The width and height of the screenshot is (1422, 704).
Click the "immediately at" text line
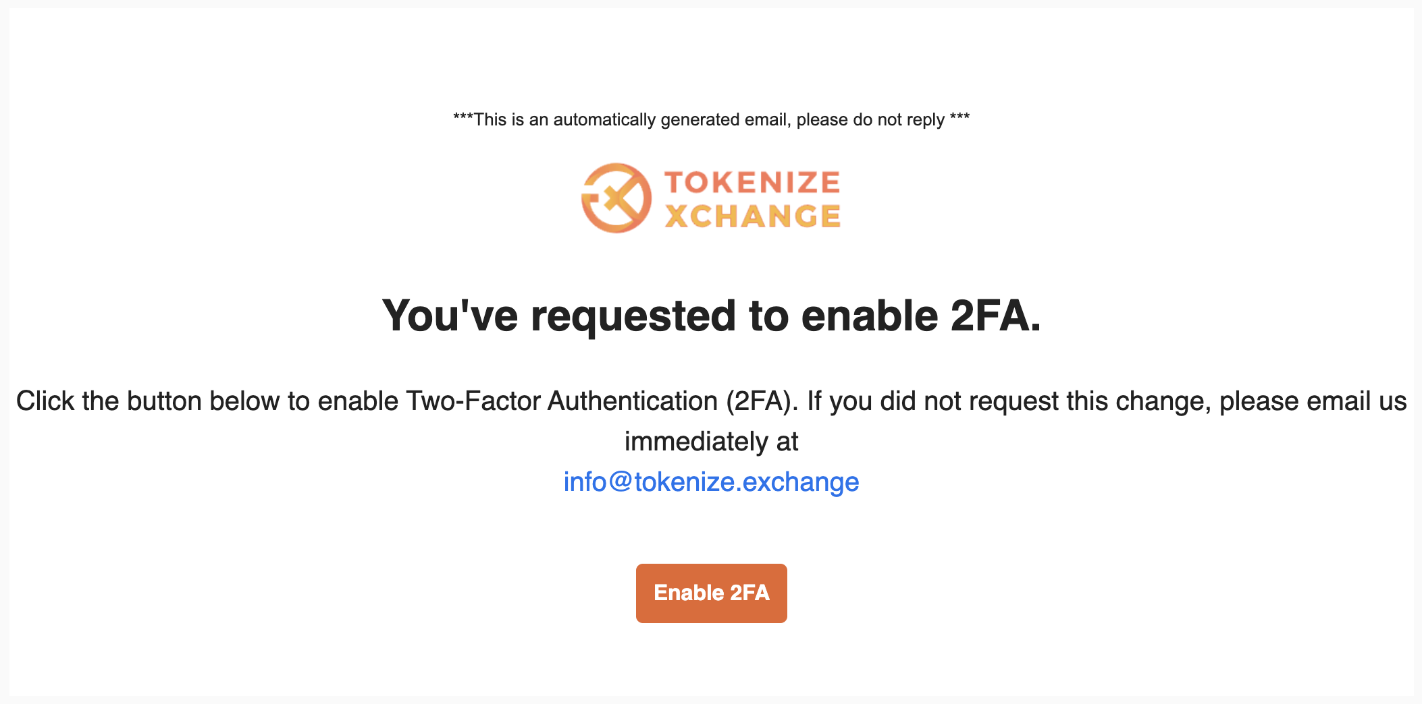click(711, 442)
